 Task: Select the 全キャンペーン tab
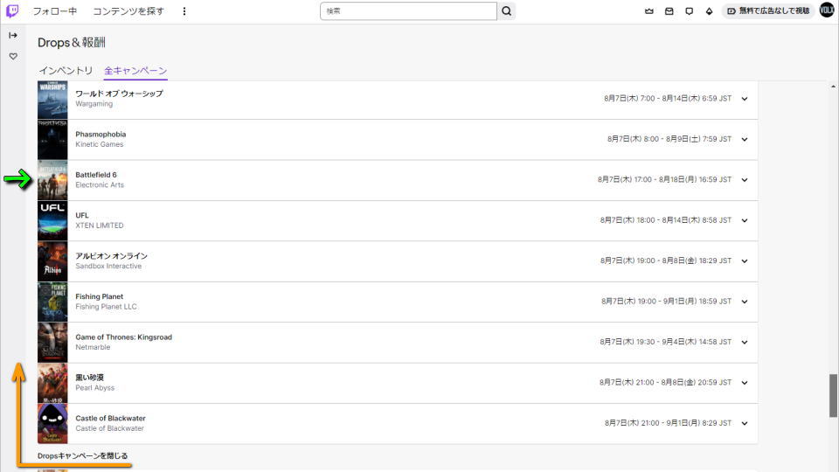(135, 71)
